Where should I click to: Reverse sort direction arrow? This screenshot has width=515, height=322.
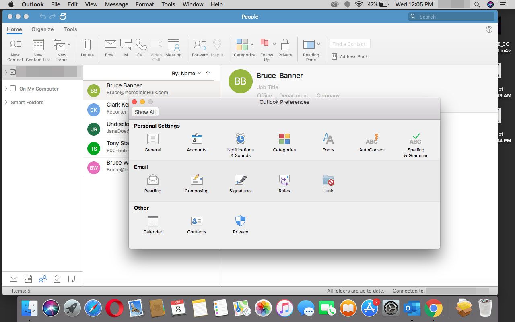tap(208, 73)
